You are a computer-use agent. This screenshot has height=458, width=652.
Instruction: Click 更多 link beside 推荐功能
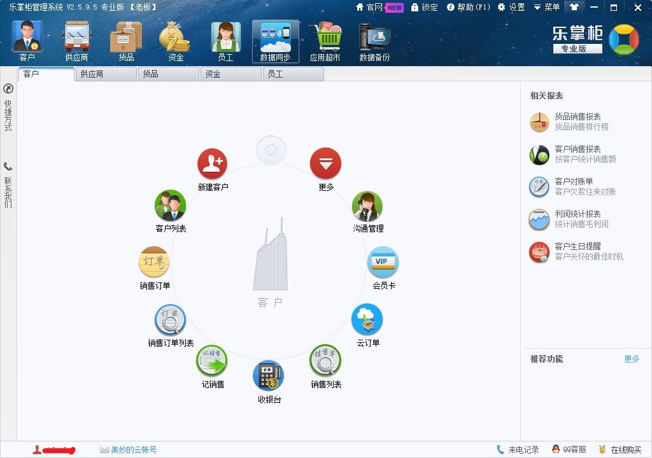click(x=632, y=359)
